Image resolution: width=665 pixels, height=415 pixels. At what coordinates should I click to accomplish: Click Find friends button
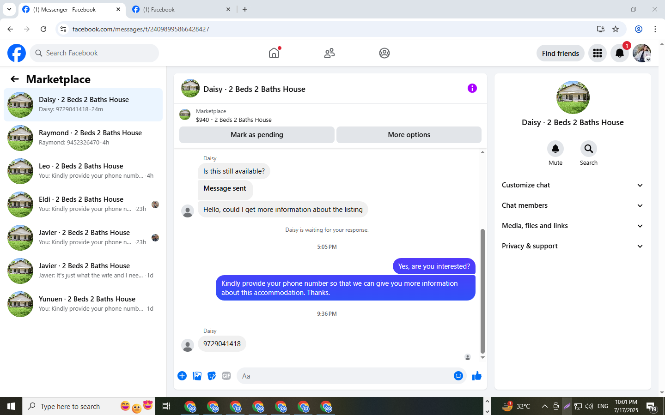561,53
